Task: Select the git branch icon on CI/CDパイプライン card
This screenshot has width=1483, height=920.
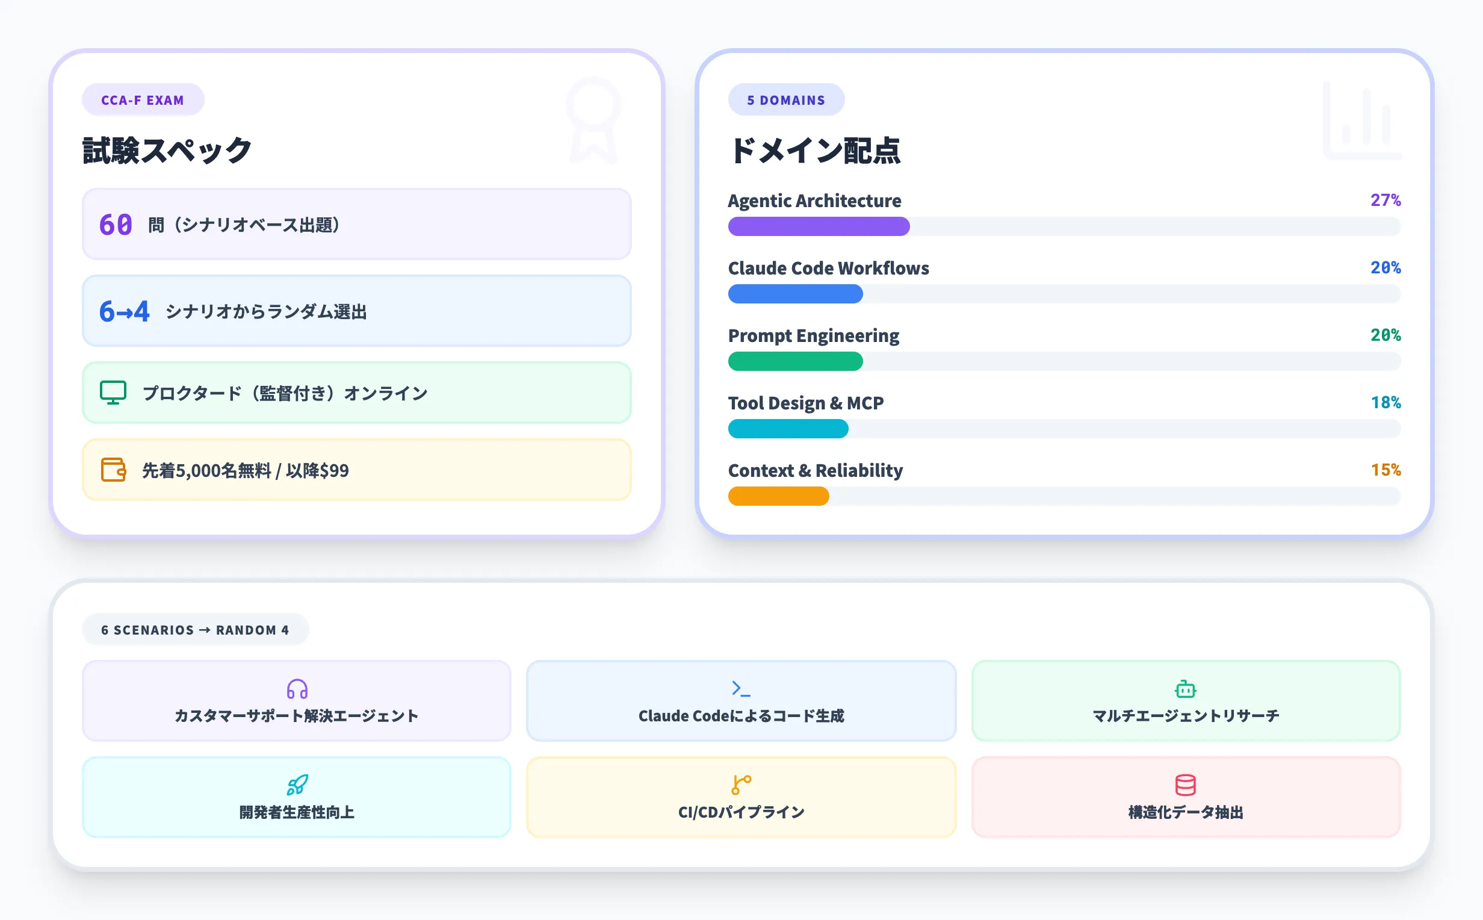Action: 740,785
